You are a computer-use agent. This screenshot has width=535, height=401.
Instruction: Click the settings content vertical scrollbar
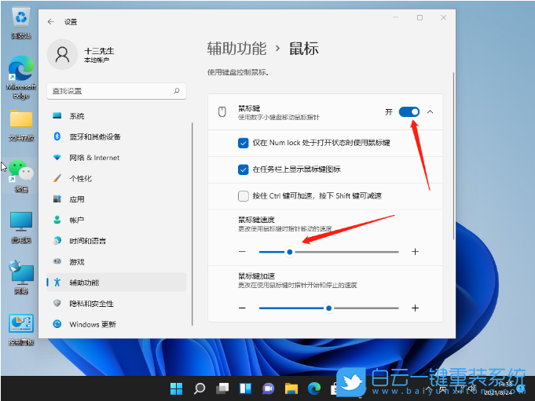453,156
